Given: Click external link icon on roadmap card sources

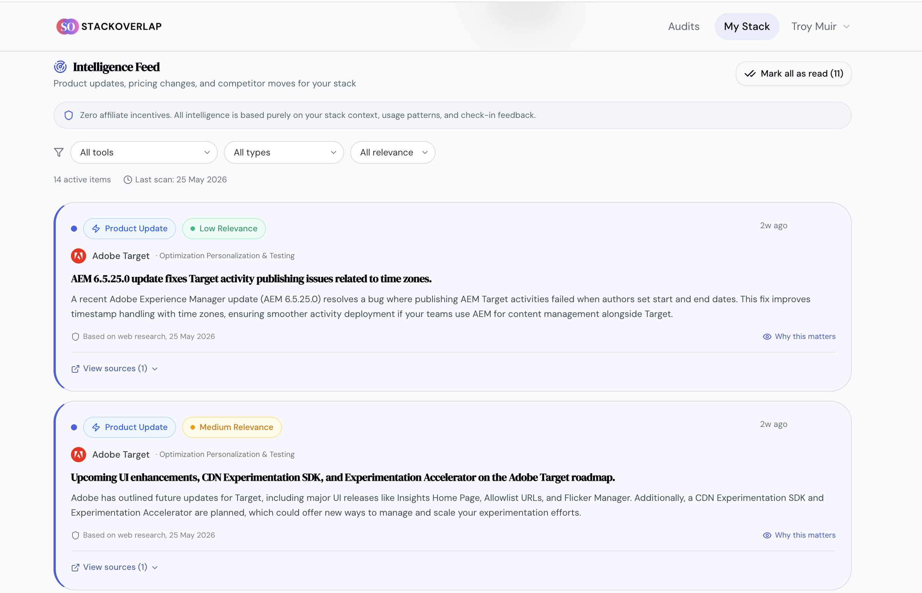Looking at the screenshot, I should (x=76, y=568).
